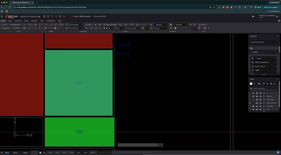Screen dimensions: 281x155
Task: Select the PolyLine draw tool
Action: point(5,28)
